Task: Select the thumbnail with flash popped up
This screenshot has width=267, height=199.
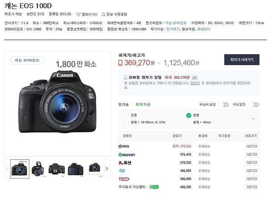Action: (x=38, y=169)
